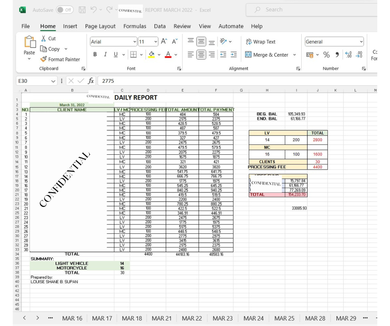Switch to the Formulas tab
Viewport: 390px width, 326px height.
(134, 26)
